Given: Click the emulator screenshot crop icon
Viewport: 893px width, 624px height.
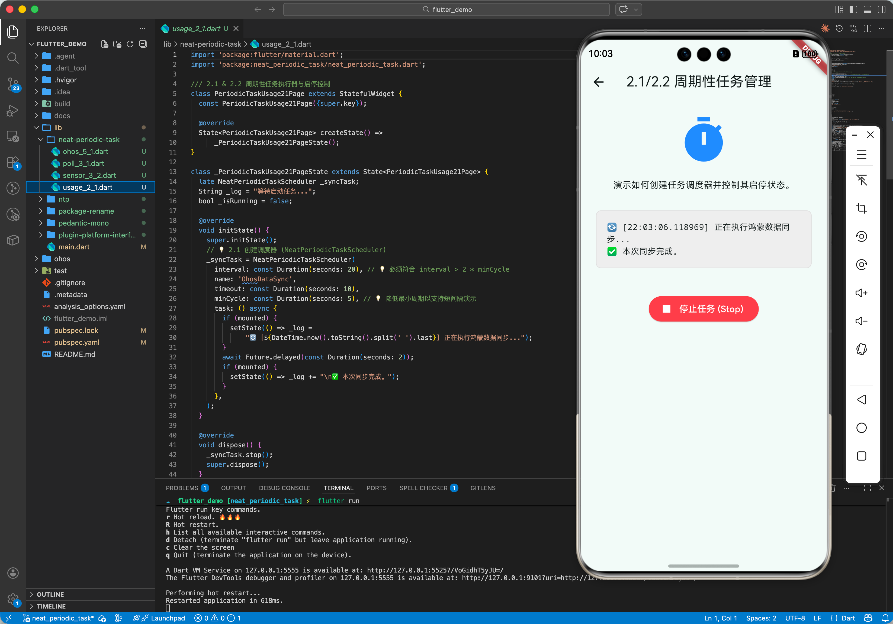Looking at the screenshot, I should click(x=861, y=208).
